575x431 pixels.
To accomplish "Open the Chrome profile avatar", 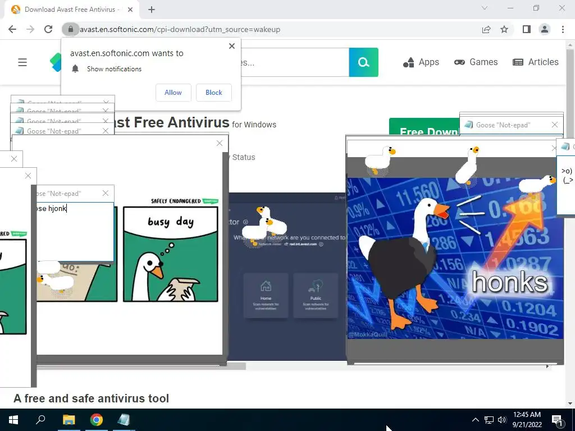I will [545, 29].
